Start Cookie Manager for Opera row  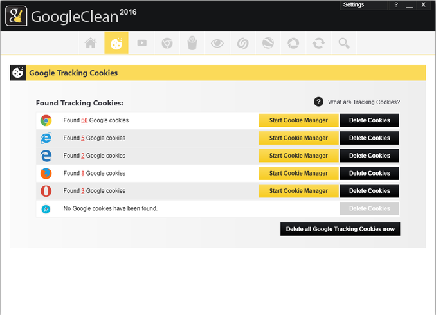point(298,191)
